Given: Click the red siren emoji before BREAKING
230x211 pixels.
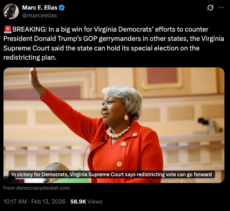Looking at the screenshot, I should (x=7, y=29).
